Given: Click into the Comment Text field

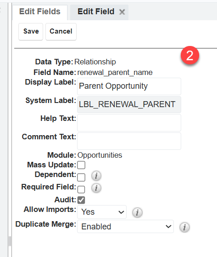Looking at the screenshot, I should point(129,141).
